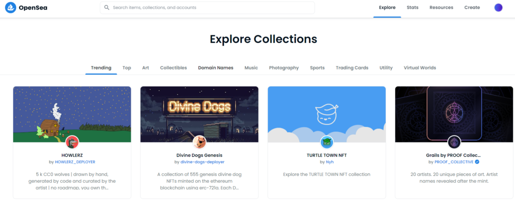The image size is (515, 202).
Task: Click the Grails dark card banner image
Action: point(454,114)
